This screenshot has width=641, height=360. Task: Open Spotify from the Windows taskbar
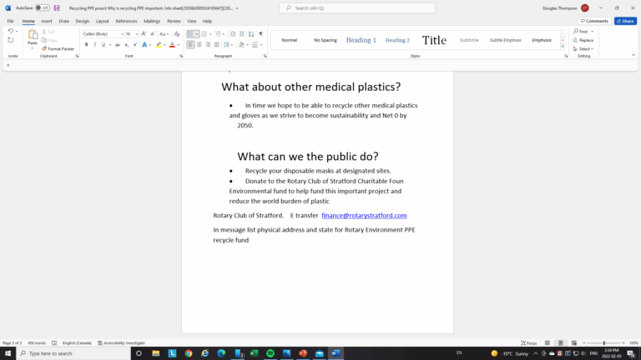[x=270, y=353]
